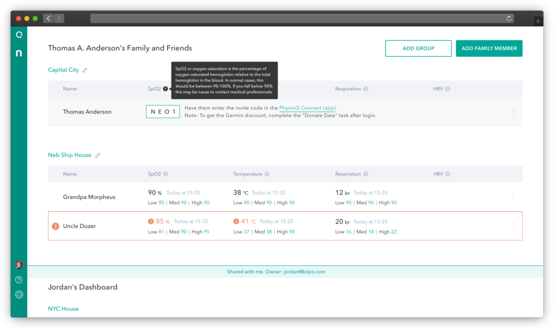Image resolution: width=554 pixels, height=328 pixels.
Task: Click Jordan's Dashboard heading
Action: [83, 287]
